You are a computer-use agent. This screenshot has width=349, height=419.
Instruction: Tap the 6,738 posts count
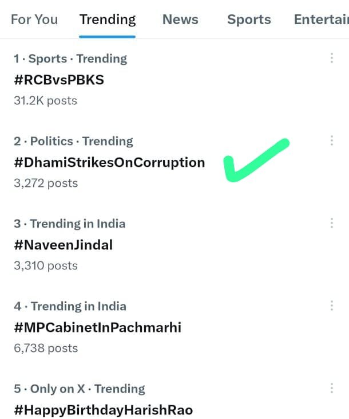46,348
